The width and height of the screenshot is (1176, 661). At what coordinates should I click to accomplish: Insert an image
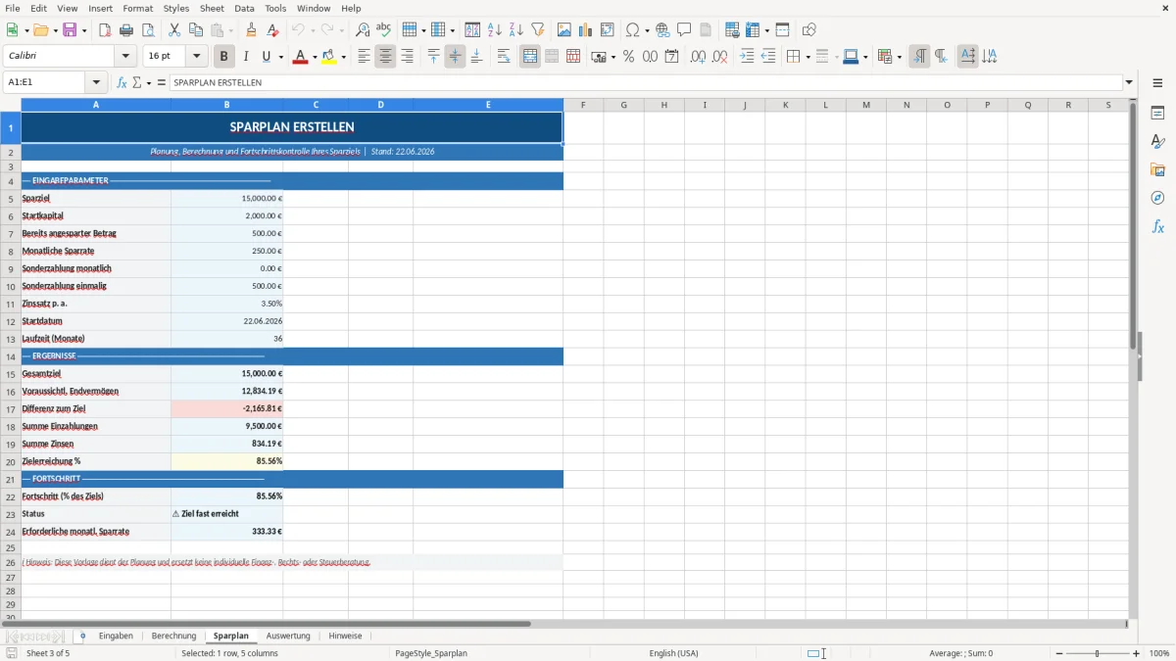tap(564, 30)
